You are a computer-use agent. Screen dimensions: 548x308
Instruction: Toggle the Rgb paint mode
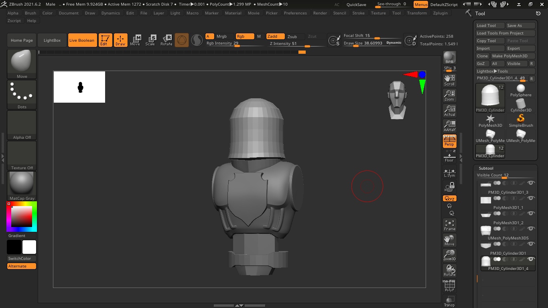point(245,36)
